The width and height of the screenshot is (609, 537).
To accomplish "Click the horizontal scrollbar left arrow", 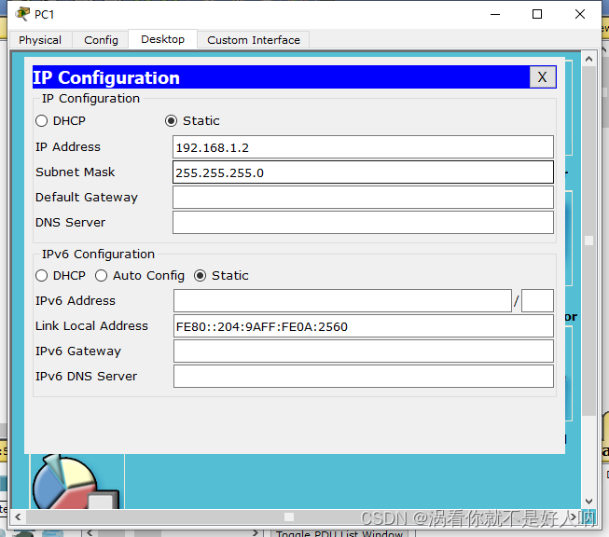I will 18,517.
